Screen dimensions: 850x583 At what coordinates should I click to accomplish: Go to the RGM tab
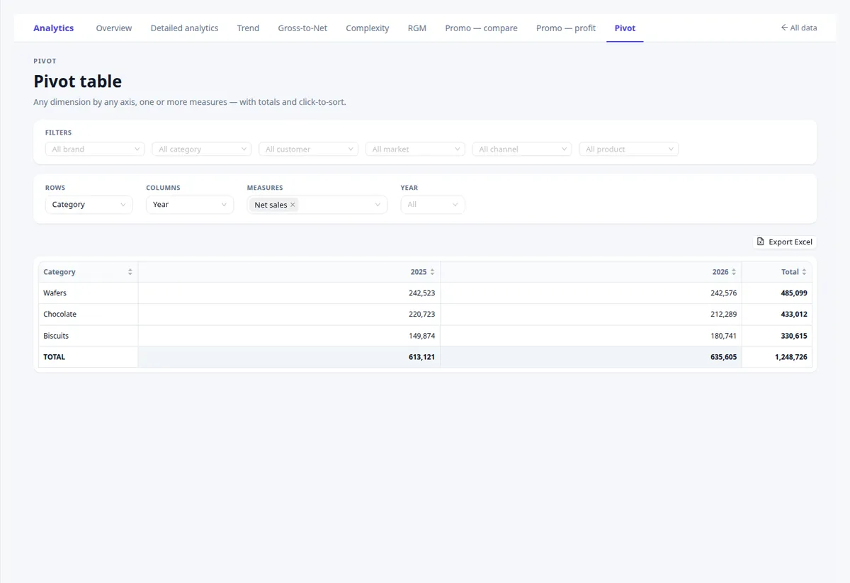(x=417, y=28)
